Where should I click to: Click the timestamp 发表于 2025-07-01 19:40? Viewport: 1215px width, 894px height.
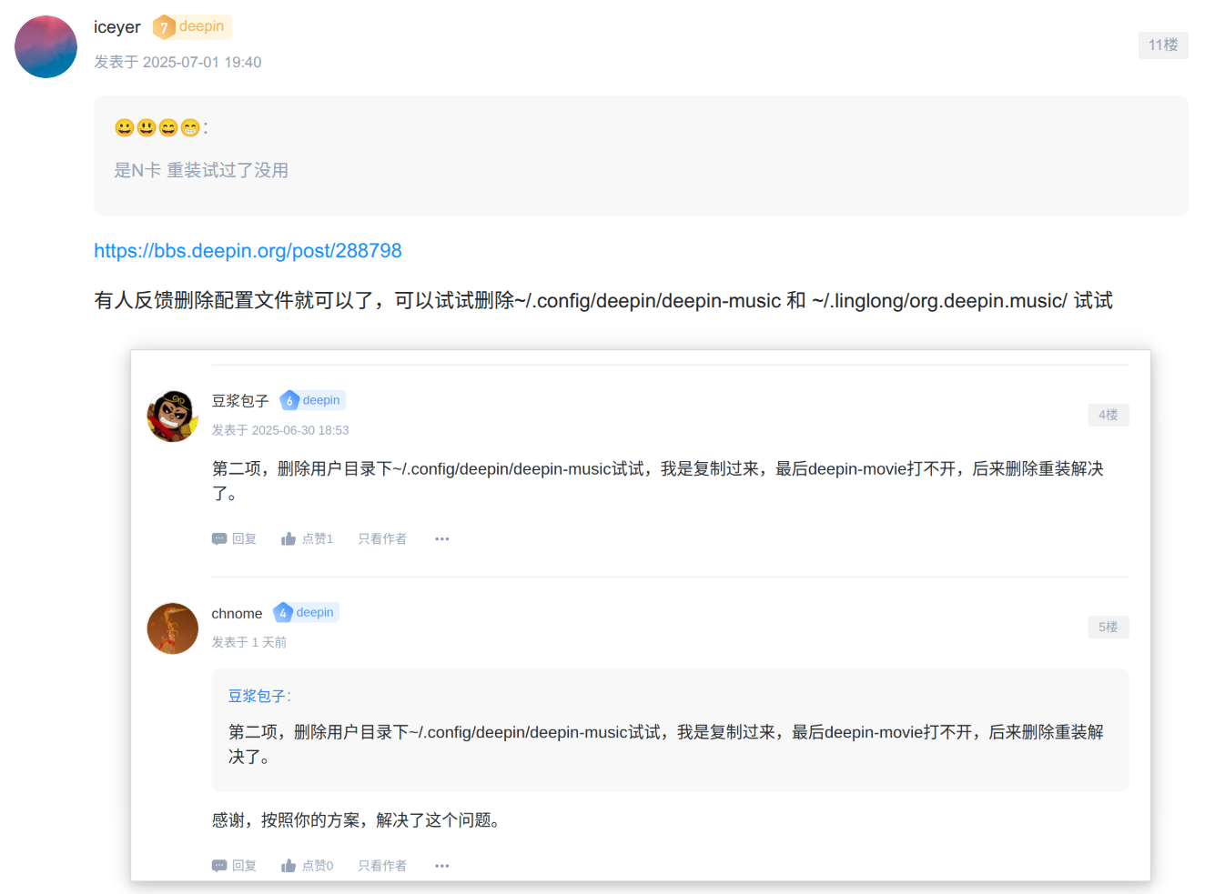pos(177,62)
